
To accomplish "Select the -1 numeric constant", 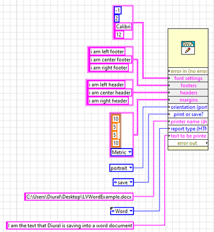I will pos(118,10).
